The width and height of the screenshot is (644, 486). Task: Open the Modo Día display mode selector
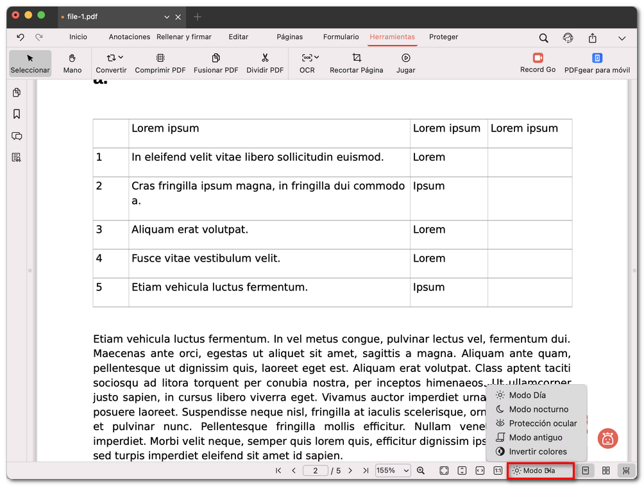pyautogui.click(x=539, y=471)
